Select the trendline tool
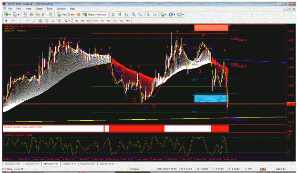This screenshot has width=298, height=173. [34, 20]
